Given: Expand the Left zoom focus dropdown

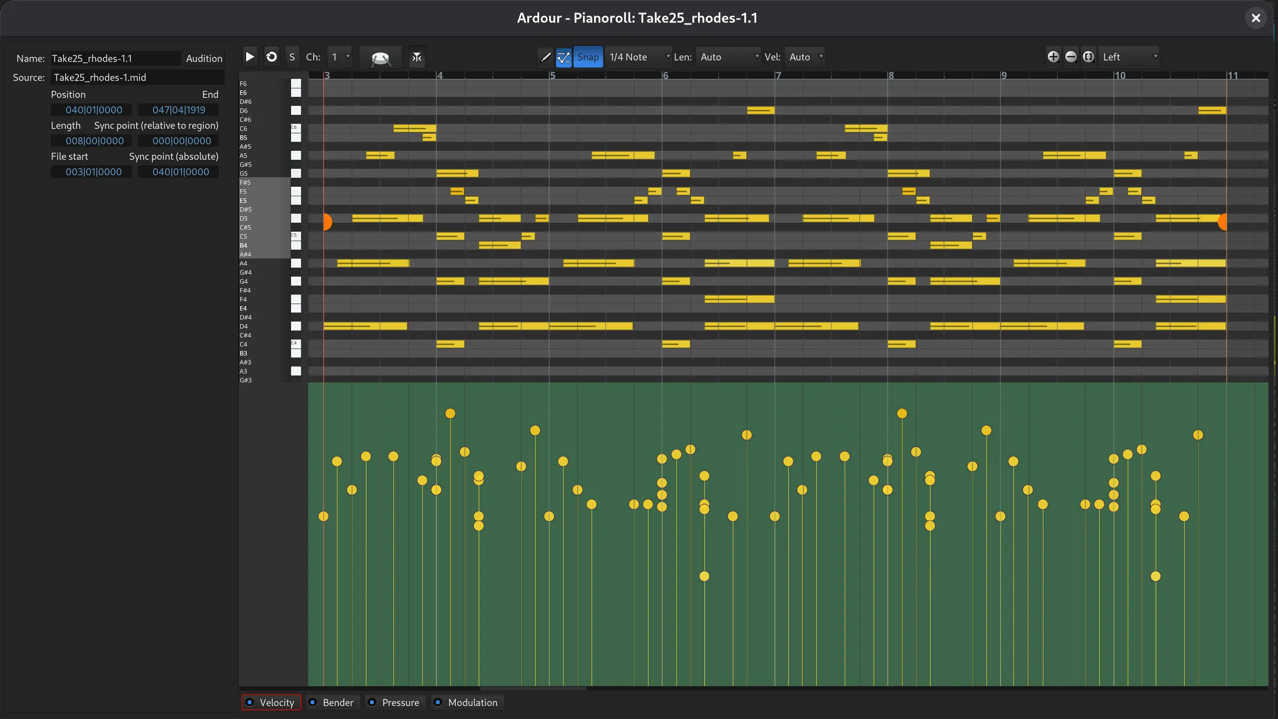Looking at the screenshot, I should point(1129,57).
